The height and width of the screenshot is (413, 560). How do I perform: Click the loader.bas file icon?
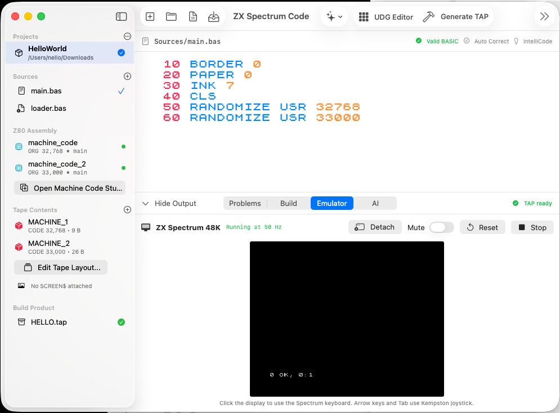point(21,109)
